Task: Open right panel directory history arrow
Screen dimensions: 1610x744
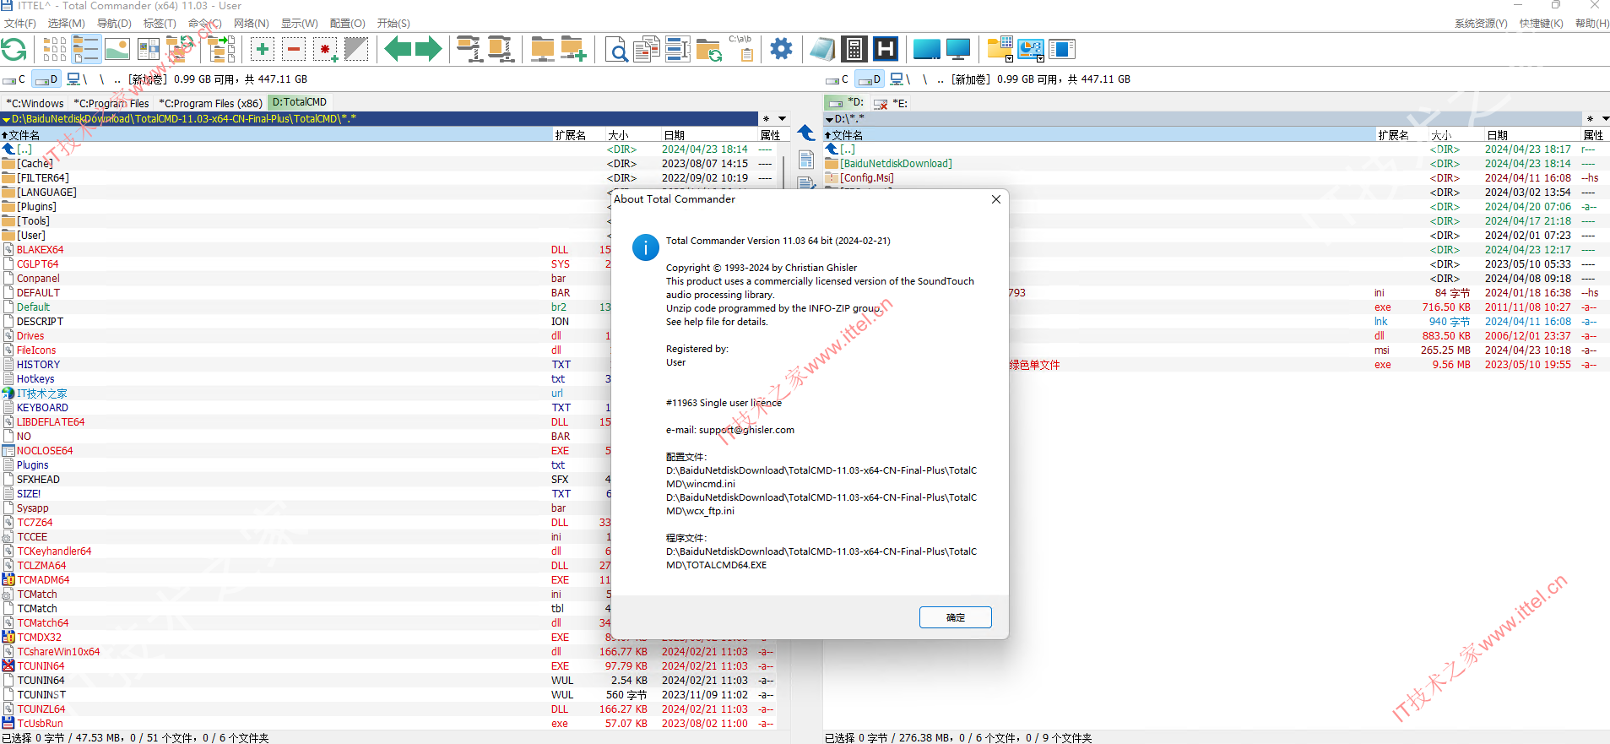Action: pyautogui.click(x=1606, y=119)
